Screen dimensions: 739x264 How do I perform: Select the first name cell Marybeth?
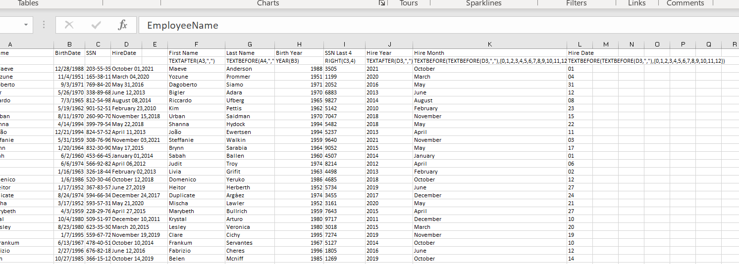(197, 211)
